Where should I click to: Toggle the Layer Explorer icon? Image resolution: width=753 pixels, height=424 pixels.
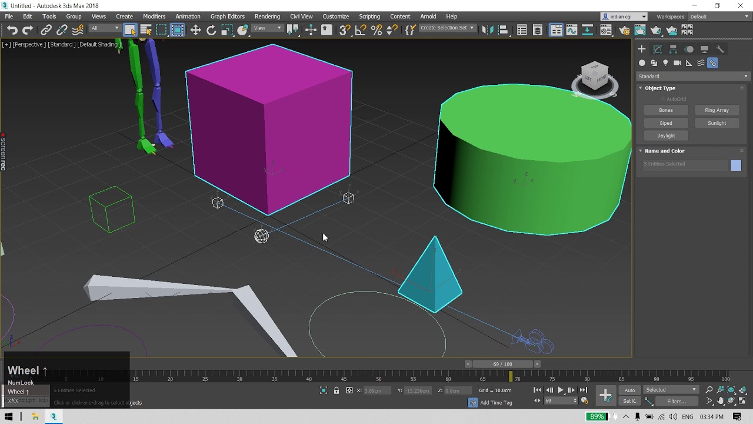[x=537, y=30]
